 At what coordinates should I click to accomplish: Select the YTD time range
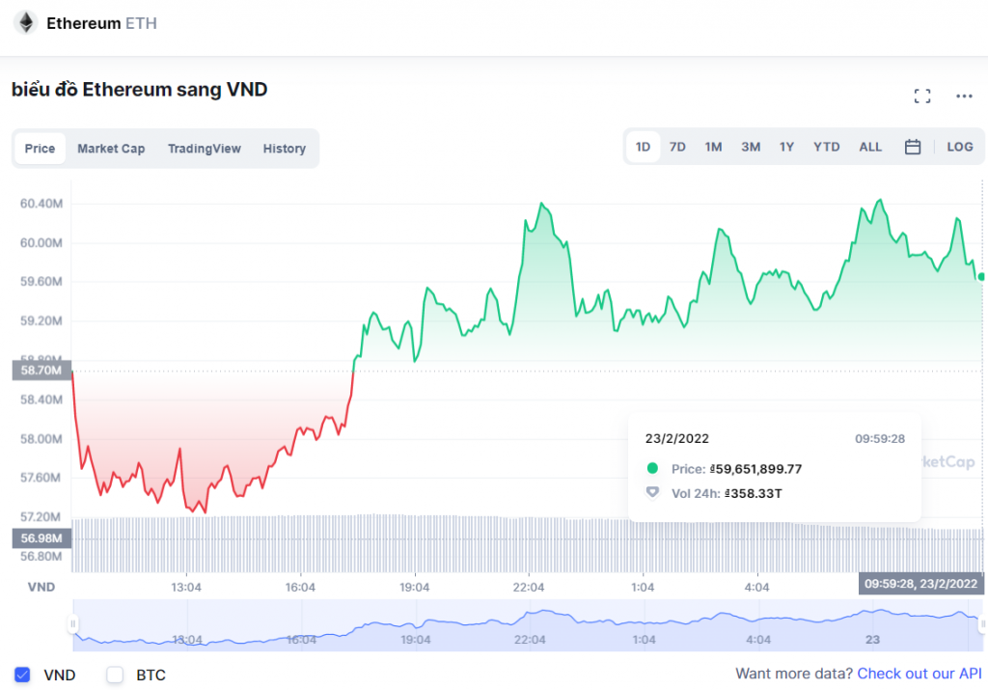coord(826,147)
